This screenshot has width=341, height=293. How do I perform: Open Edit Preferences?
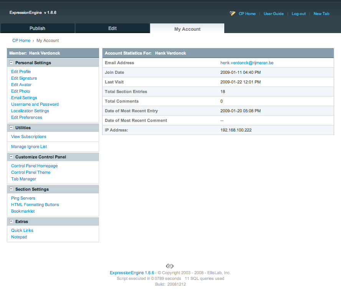pos(26,117)
